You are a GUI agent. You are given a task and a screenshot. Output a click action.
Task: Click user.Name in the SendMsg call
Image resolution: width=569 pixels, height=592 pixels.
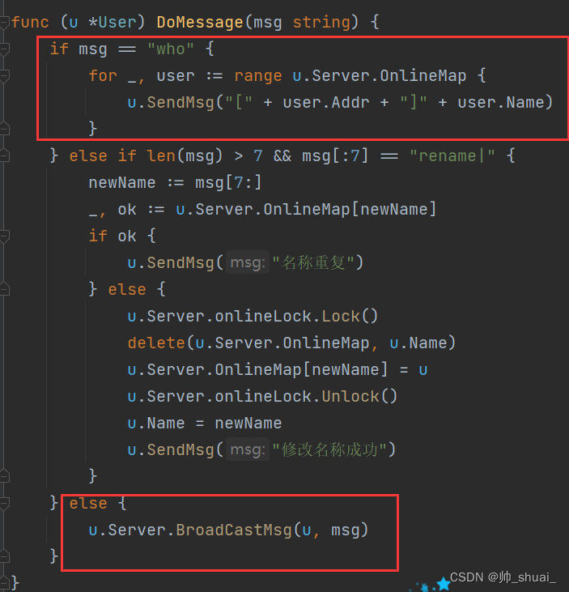tap(501, 103)
